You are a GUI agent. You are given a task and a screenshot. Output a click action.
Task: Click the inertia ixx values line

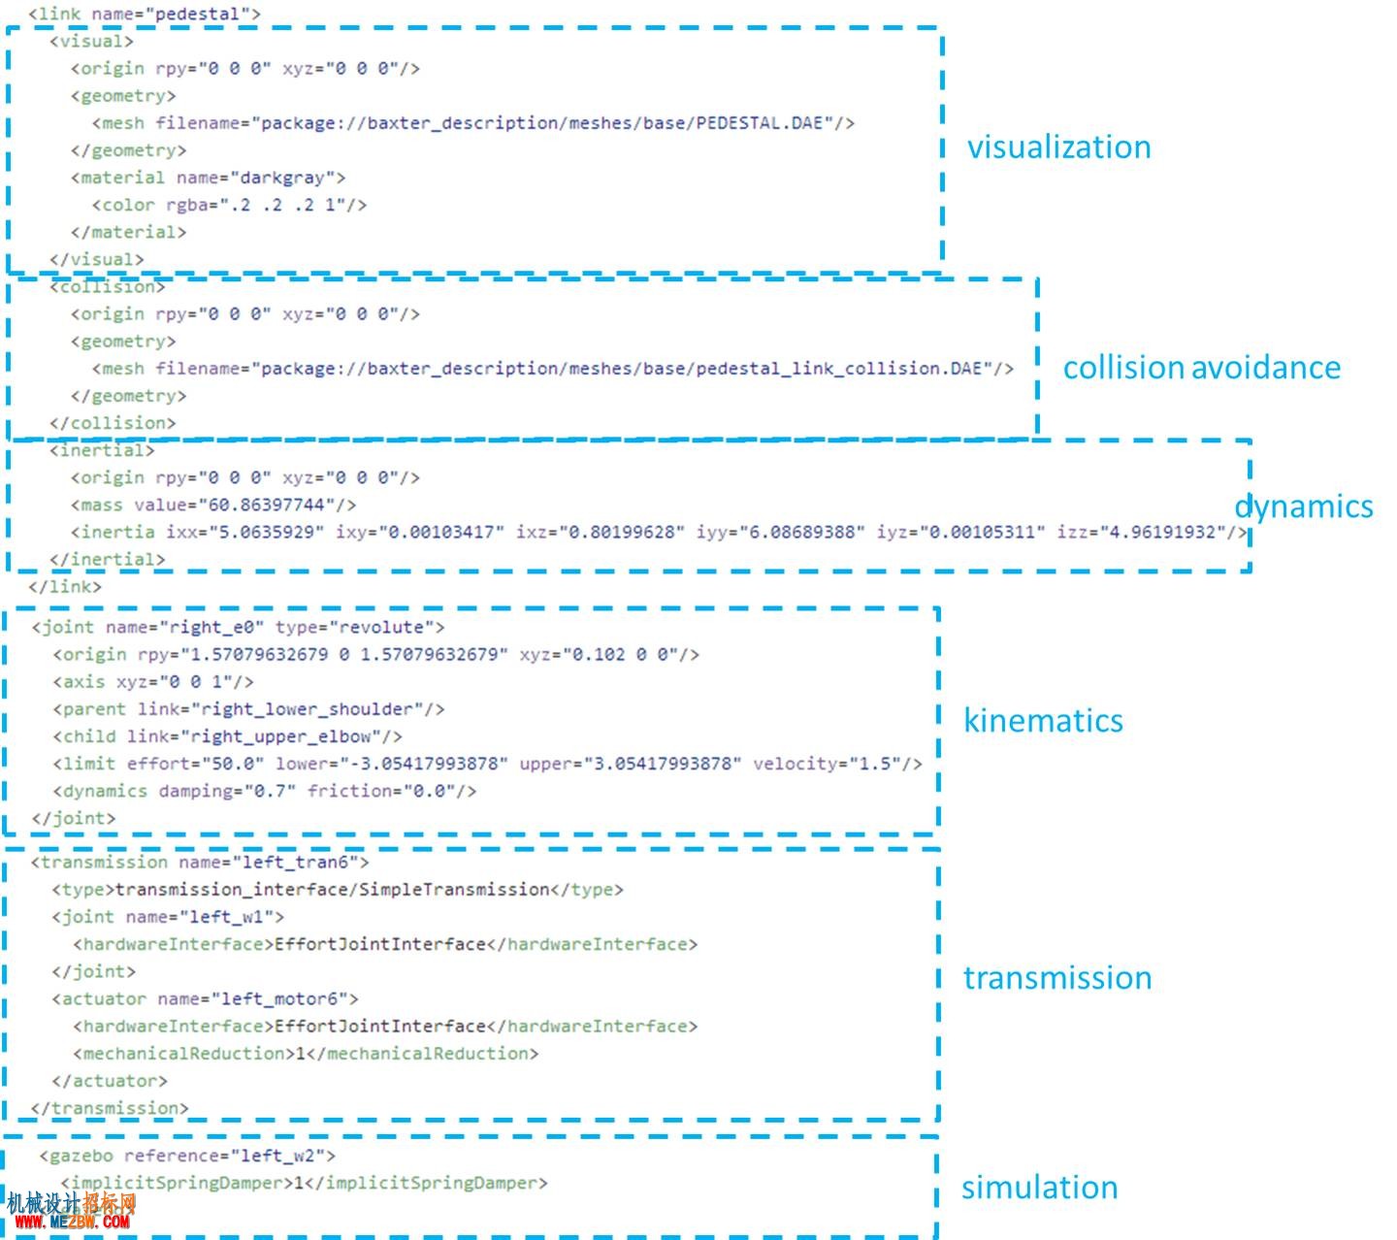(659, 532)
